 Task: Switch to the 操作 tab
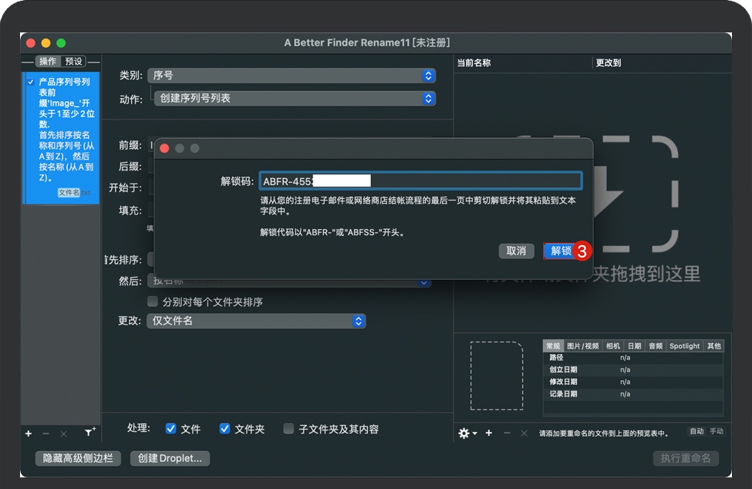click(x=48, y=62)
